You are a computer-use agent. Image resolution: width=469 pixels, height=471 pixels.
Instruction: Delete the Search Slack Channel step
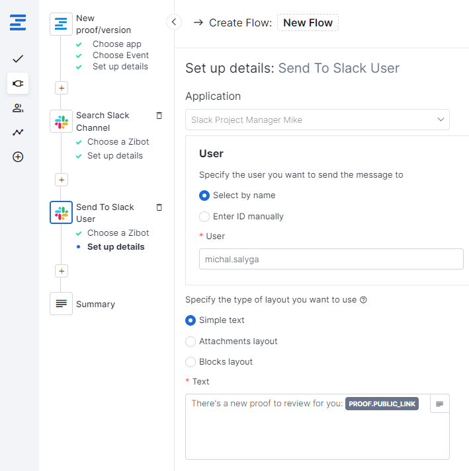point(159,116)
